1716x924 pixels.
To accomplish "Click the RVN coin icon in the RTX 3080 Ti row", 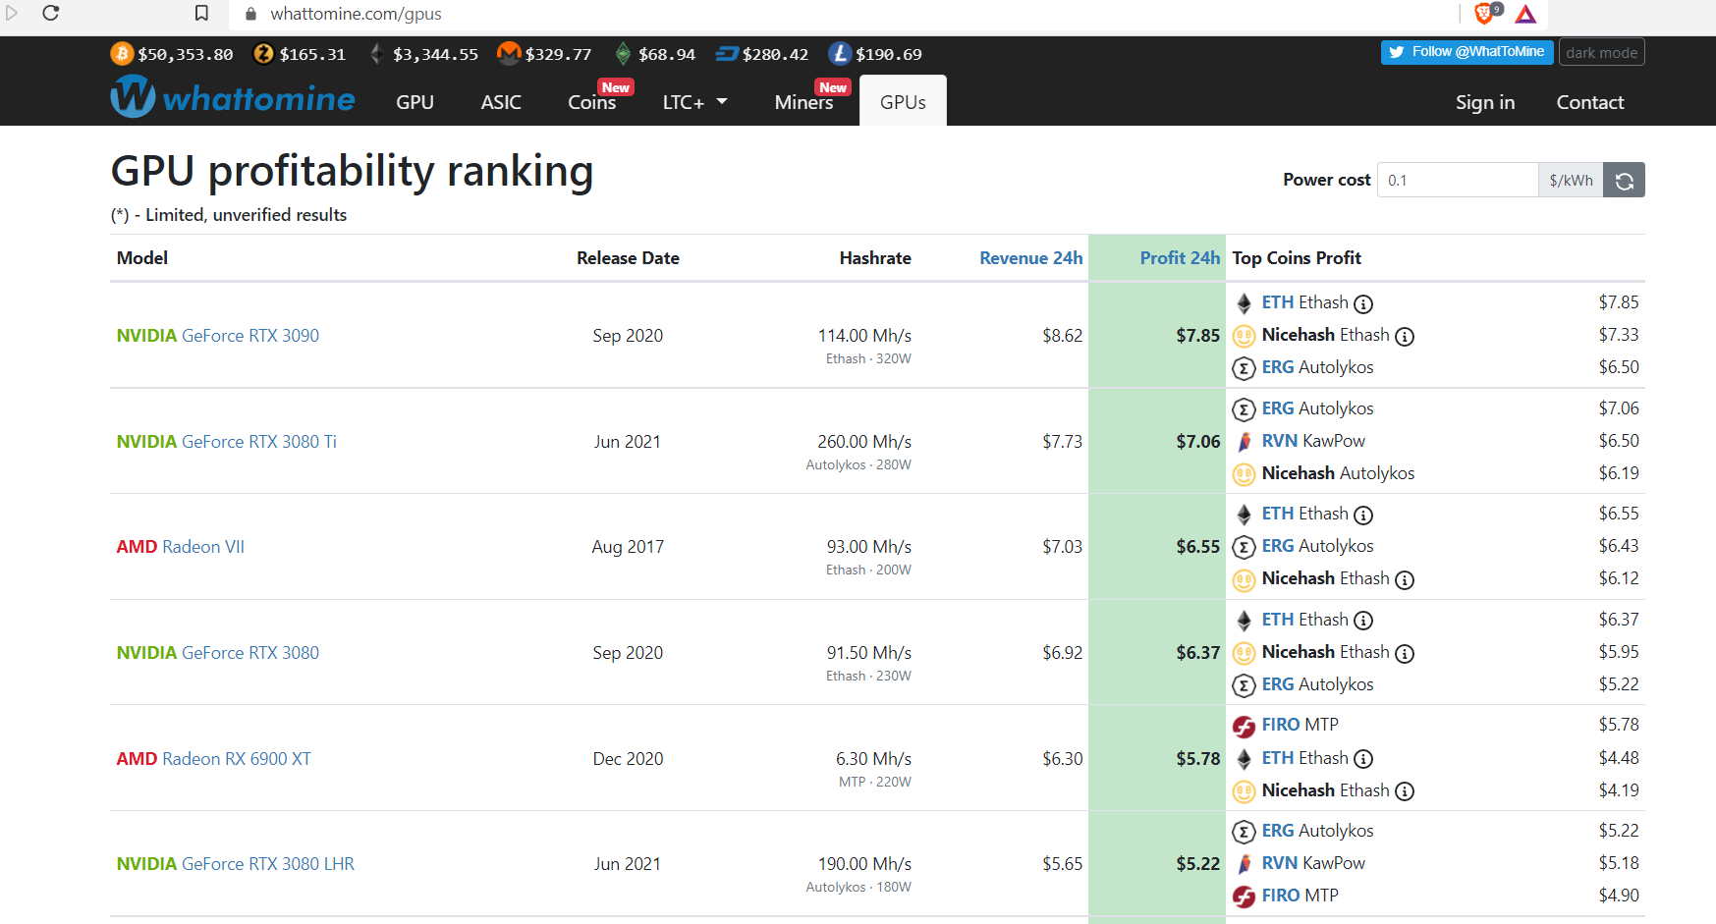I will (x=1244, y=442).
